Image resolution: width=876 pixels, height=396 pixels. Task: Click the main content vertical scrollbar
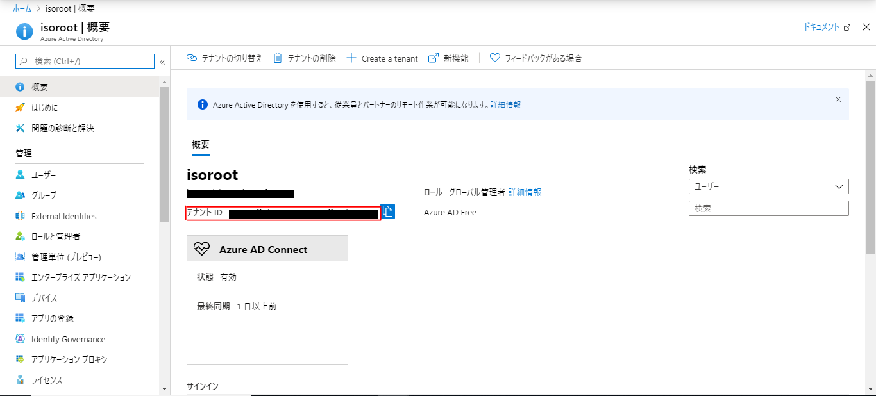point(870,167)
